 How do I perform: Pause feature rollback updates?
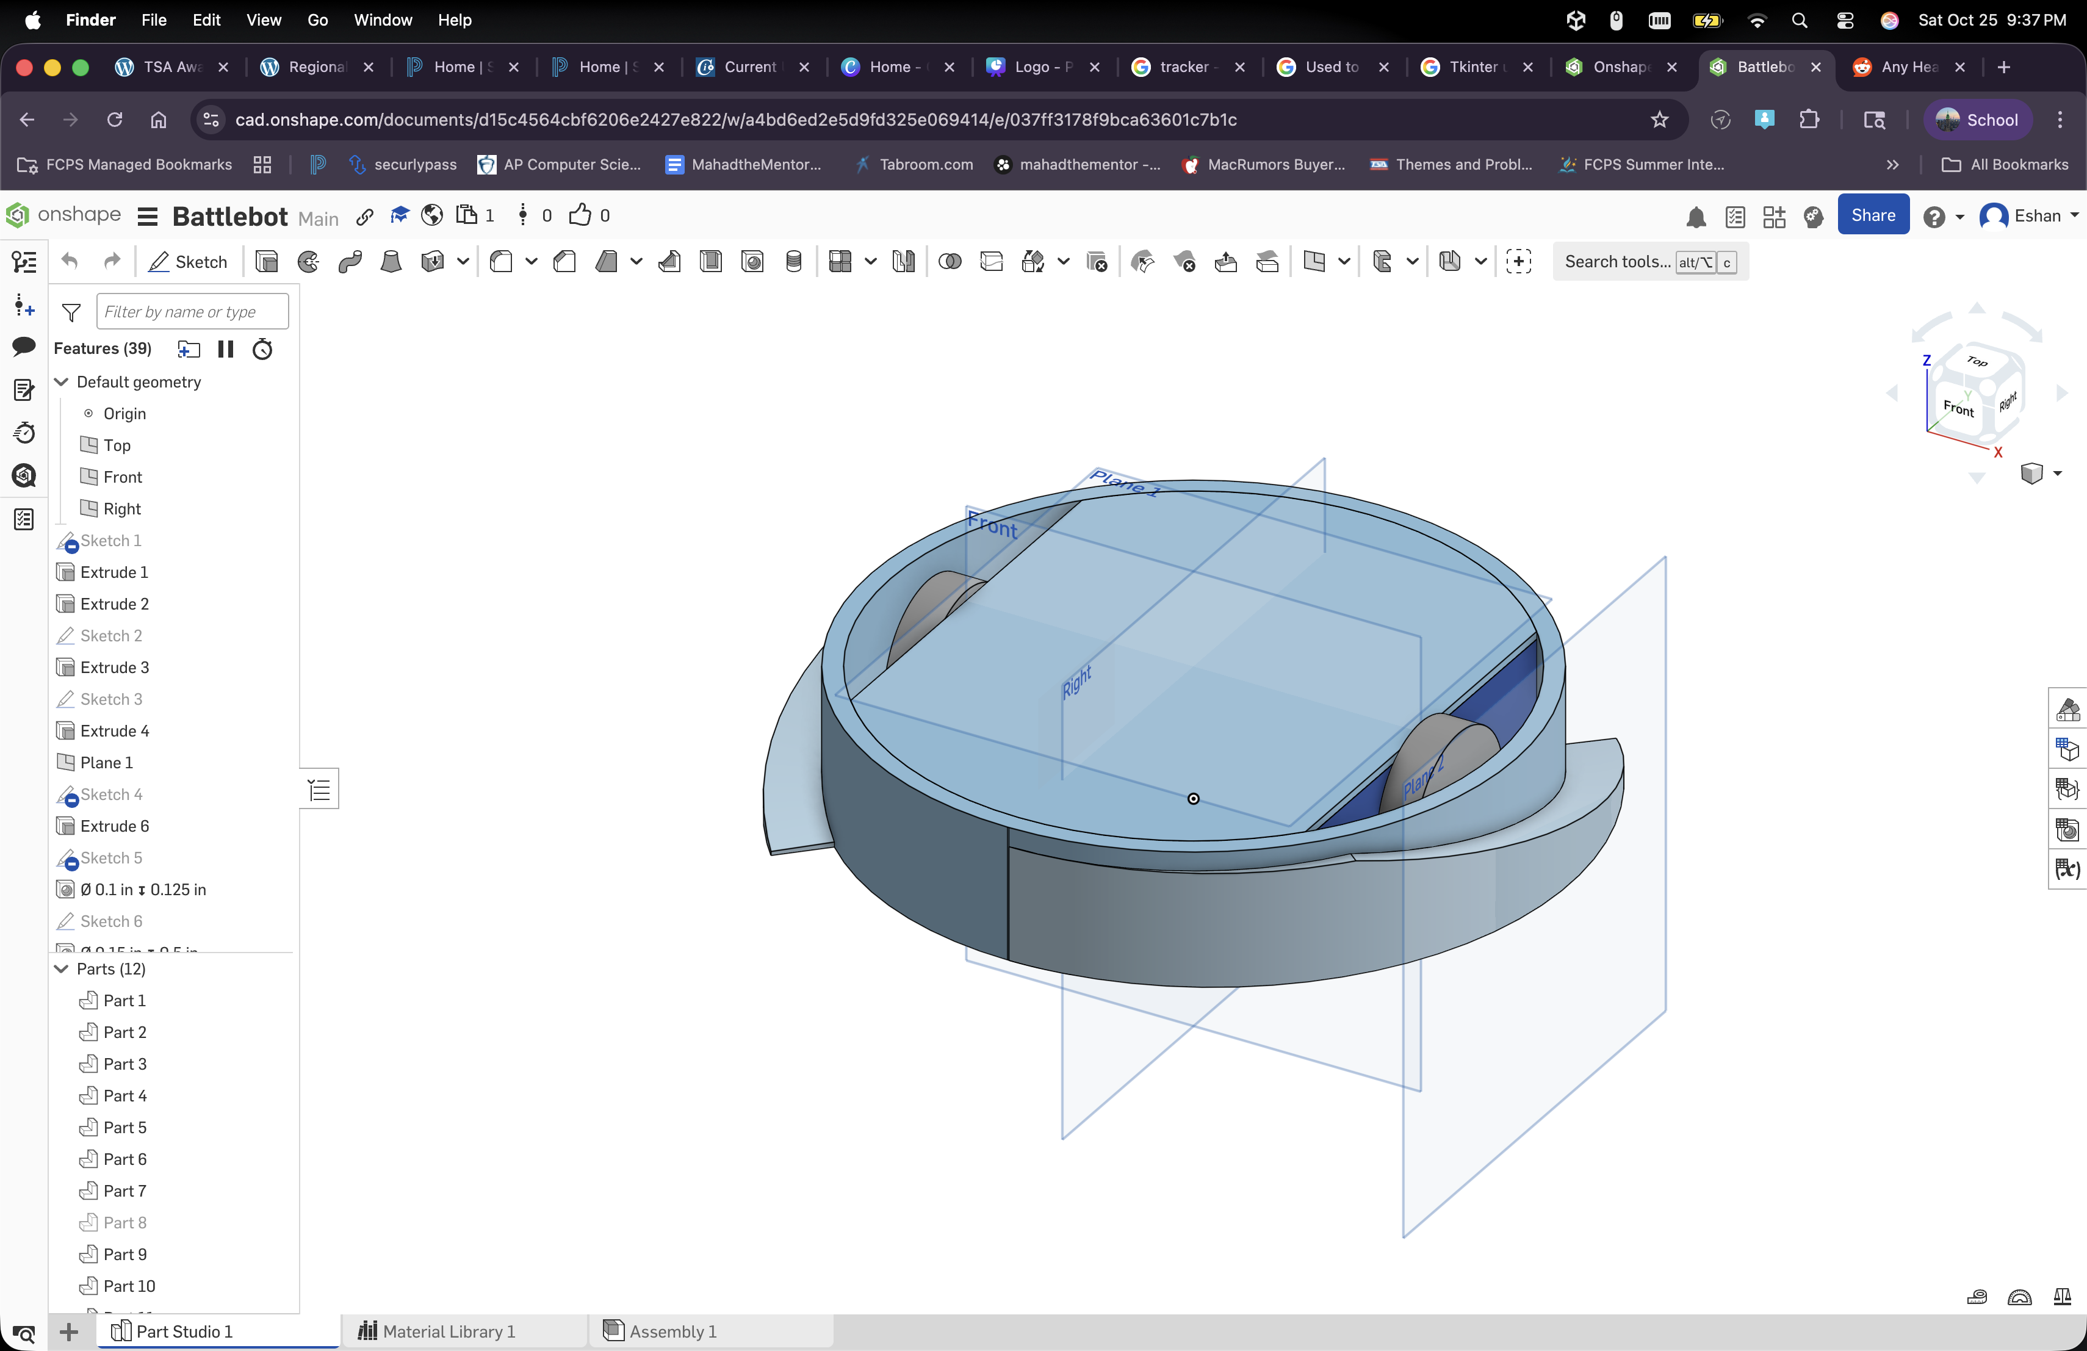click(x=225, y=349)
